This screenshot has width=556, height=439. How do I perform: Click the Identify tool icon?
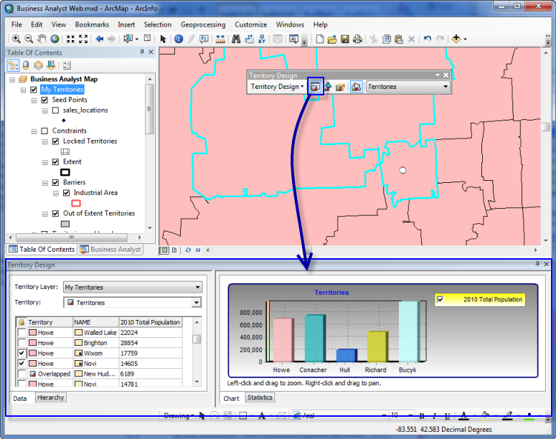tap(179, 39)
